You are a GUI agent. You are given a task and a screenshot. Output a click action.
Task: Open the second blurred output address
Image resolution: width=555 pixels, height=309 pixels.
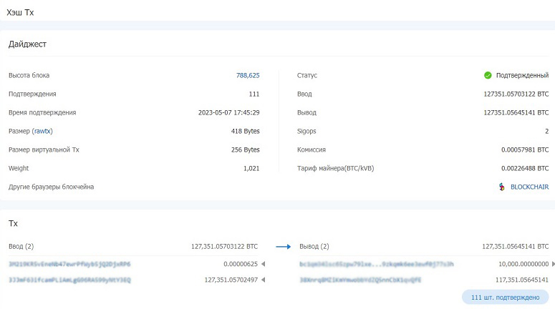(x=360, y=280)
